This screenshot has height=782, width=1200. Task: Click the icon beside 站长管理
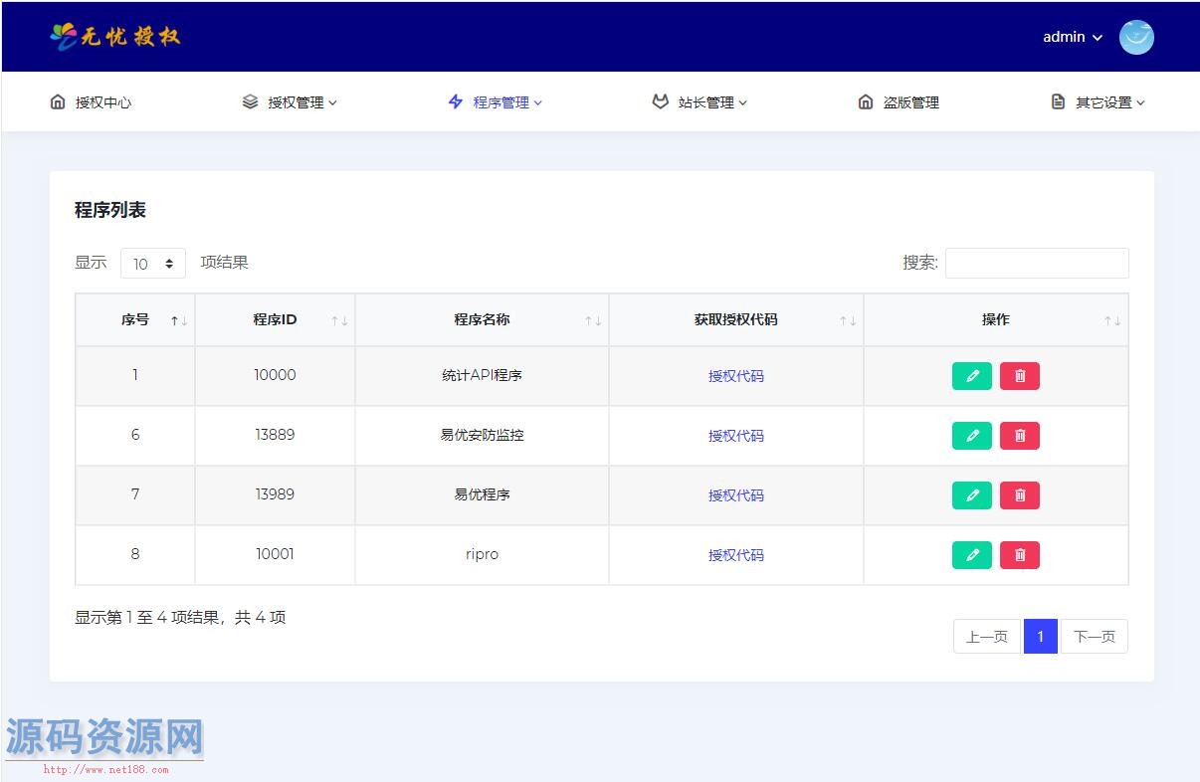click(660, 101)
